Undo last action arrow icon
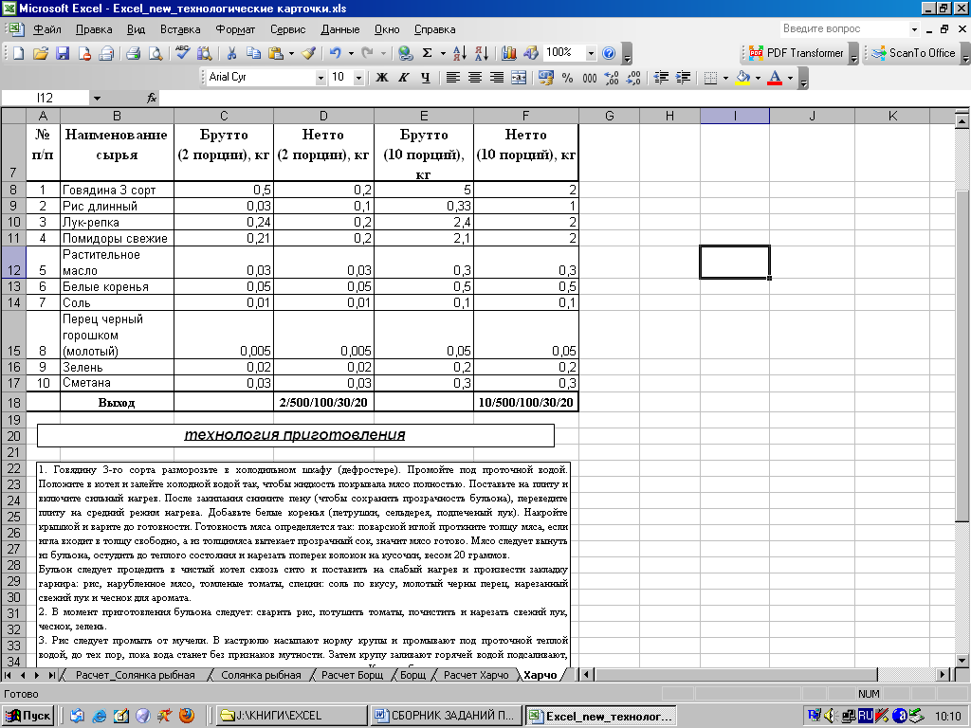 (x=335, y=53)
